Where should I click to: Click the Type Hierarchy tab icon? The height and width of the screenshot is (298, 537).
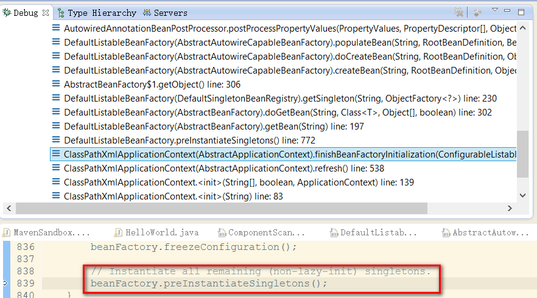[x=61, y=13]
